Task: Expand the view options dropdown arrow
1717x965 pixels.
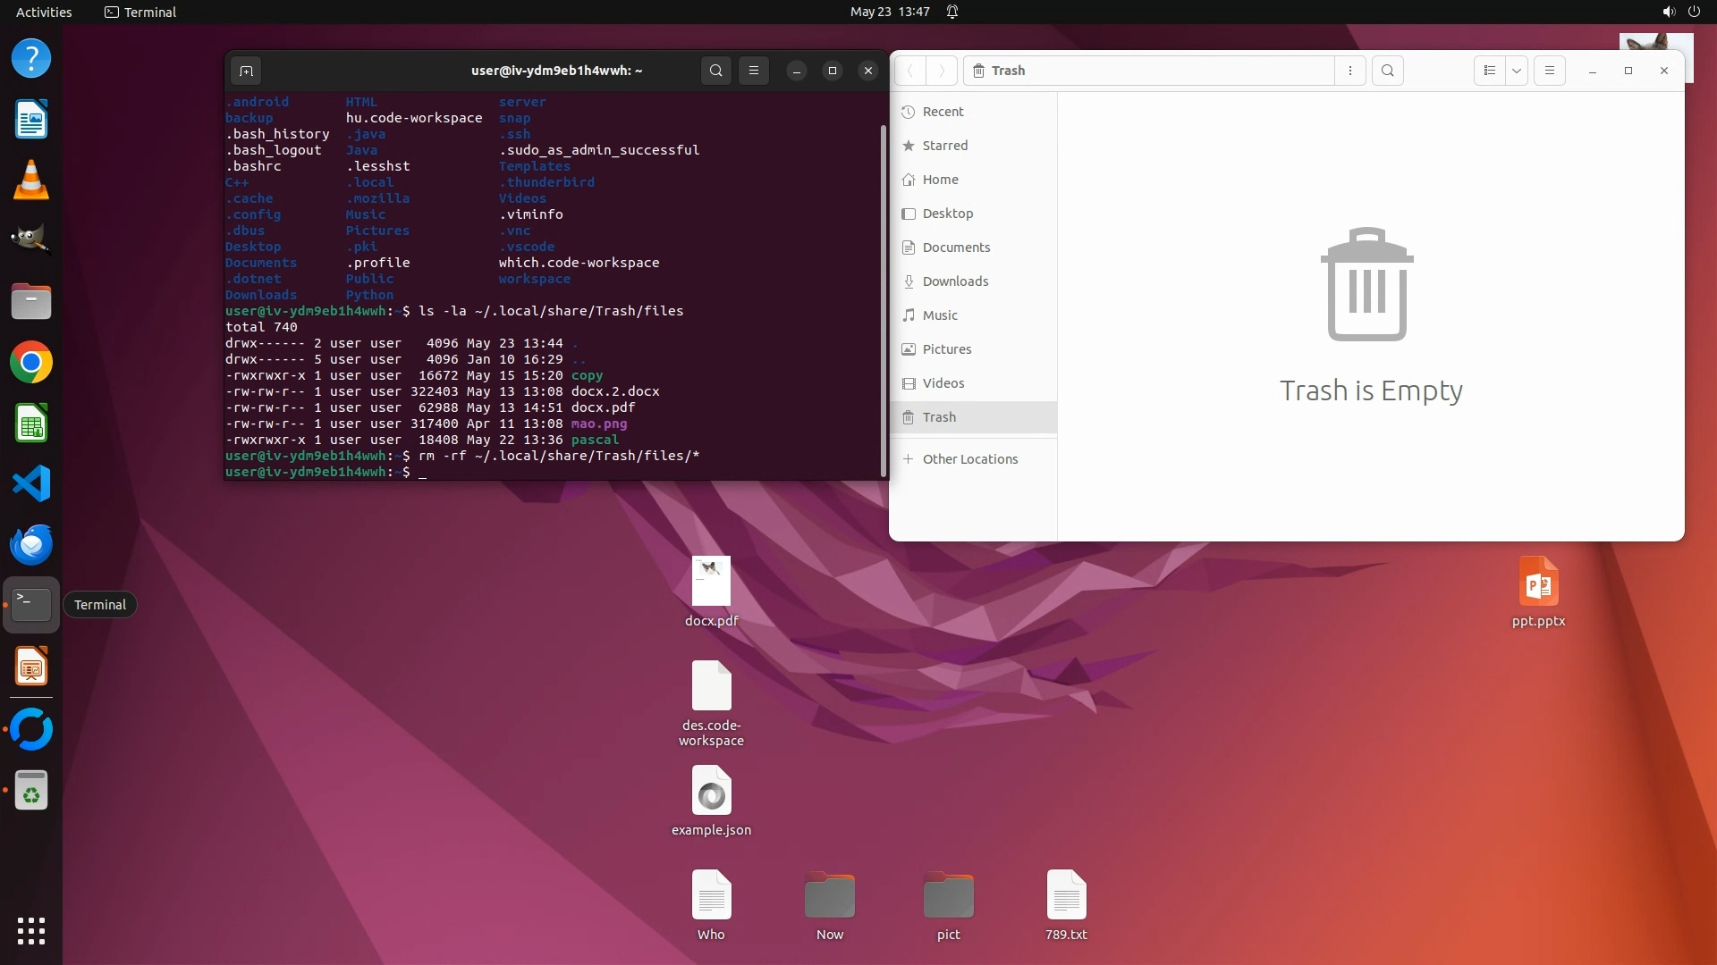Action: (1517, 71)
